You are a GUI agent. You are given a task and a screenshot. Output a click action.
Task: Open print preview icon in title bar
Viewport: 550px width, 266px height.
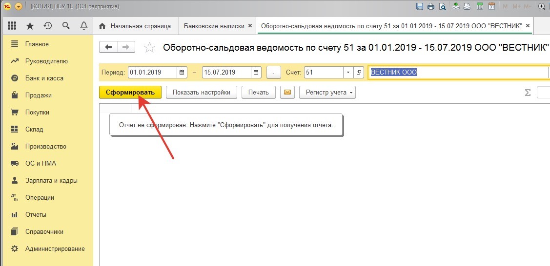pos(442,6)
